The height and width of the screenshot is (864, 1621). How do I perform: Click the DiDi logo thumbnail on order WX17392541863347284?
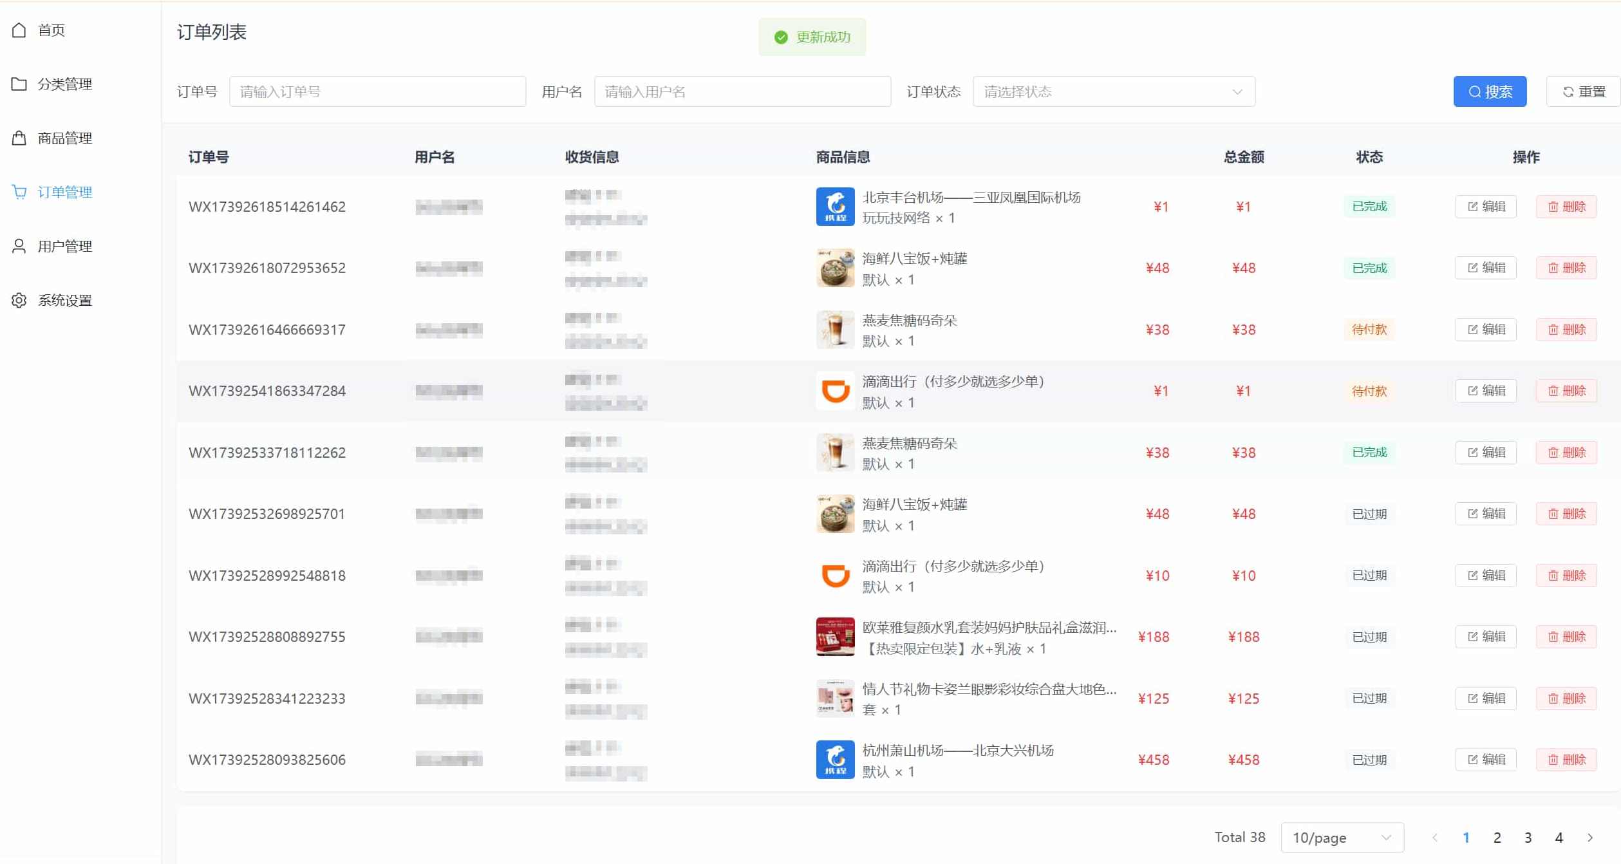835,390
